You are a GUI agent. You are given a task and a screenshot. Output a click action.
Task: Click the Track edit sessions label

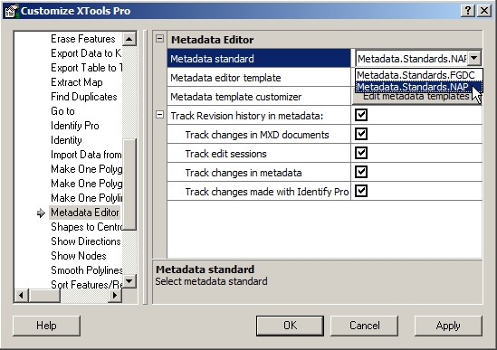(x=225, y=154)
